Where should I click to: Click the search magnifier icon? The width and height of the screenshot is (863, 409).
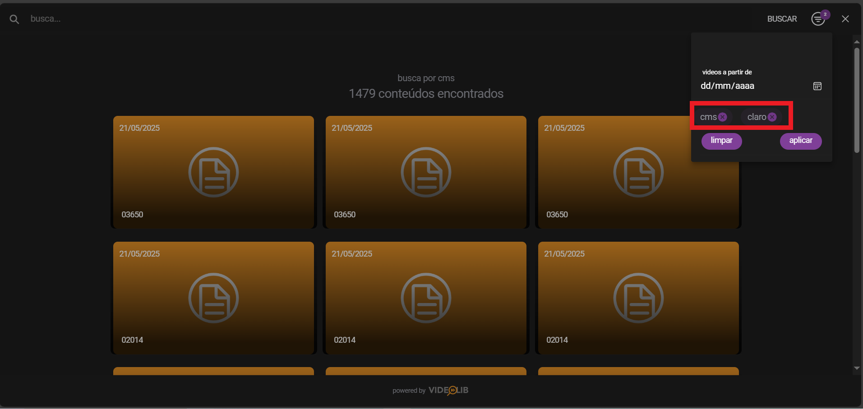click(14, 18)
